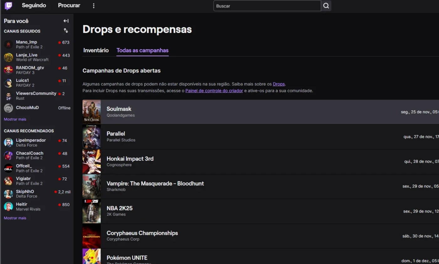439x264 pixels.
Task: Open Lanje_Live channel avatar
Action: tap(8, 57)
